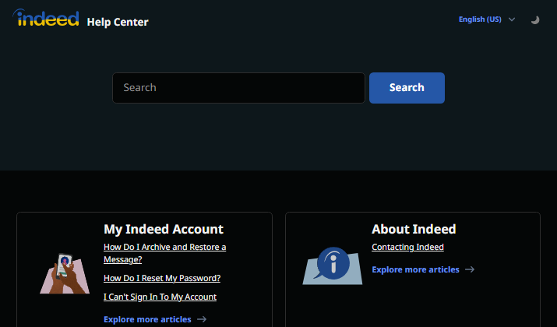Open How Do I Reset My Password article
557x327 pixels.
[x=162, y=278]
